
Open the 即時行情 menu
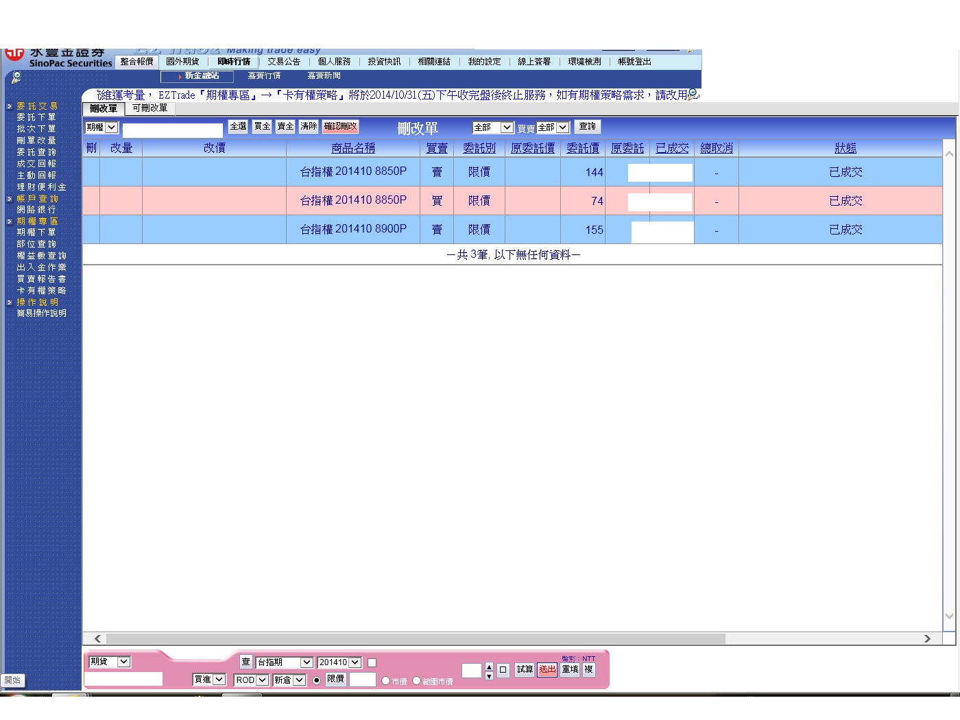coord(234,62)
